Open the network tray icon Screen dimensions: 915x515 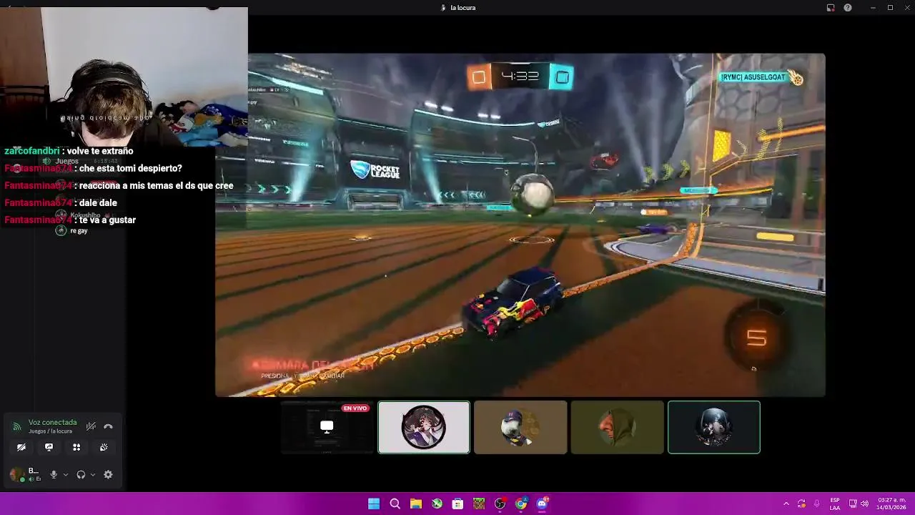pos(853,504)
